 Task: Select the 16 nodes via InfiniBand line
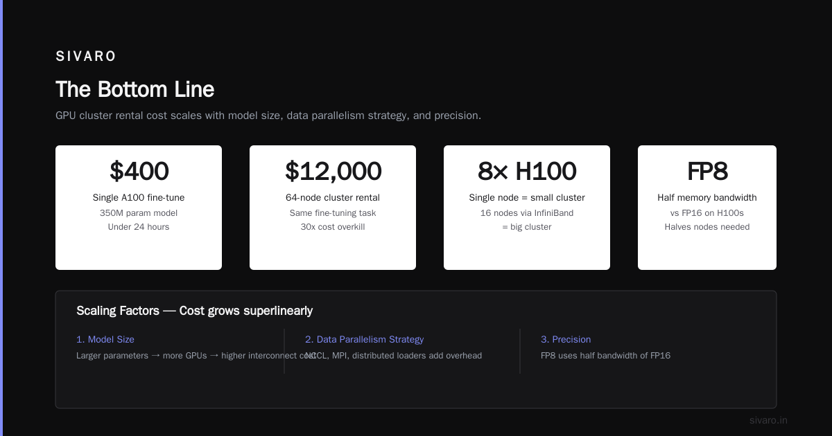click(527, 213)
